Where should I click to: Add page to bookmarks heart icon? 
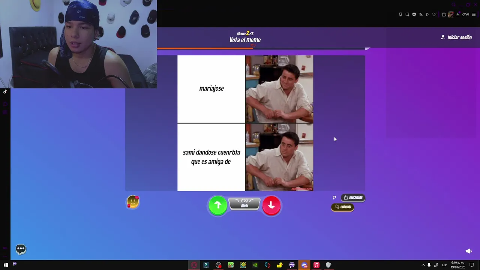pyautogui.click(x=434, y=14)
